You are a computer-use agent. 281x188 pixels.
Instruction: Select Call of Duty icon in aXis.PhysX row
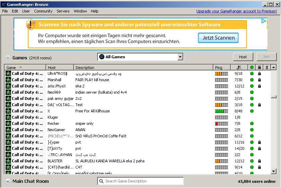(x=8, y=86)
